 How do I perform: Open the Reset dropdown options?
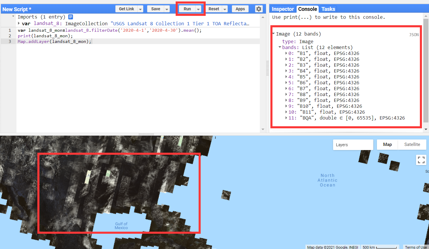225,9
